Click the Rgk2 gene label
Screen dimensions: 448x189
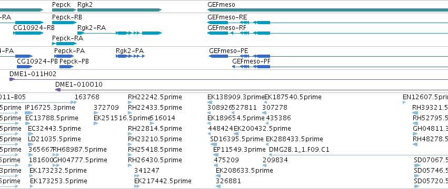tap(85, 5)
